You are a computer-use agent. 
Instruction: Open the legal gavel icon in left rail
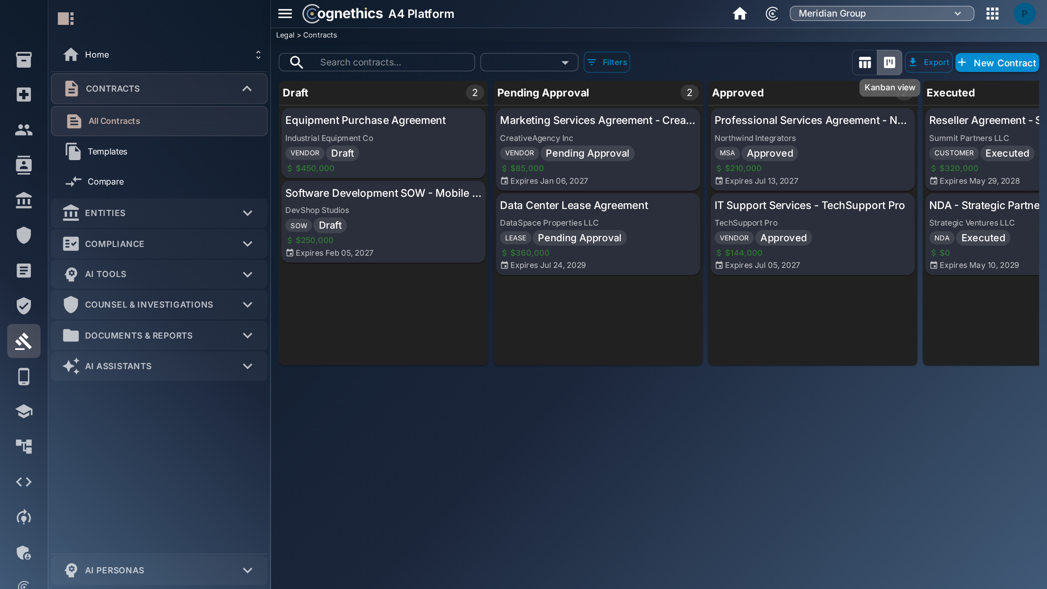click(x=24, y=341)
